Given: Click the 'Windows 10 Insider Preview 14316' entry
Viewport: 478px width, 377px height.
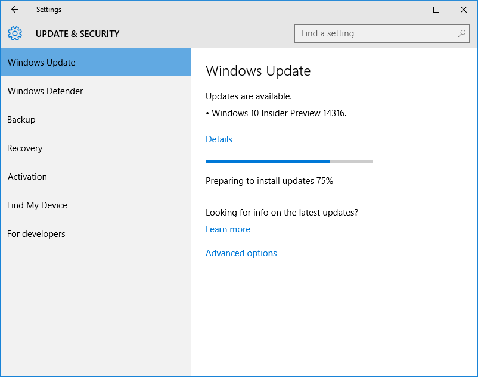Looking at the screenshot, I should [279, 113].
